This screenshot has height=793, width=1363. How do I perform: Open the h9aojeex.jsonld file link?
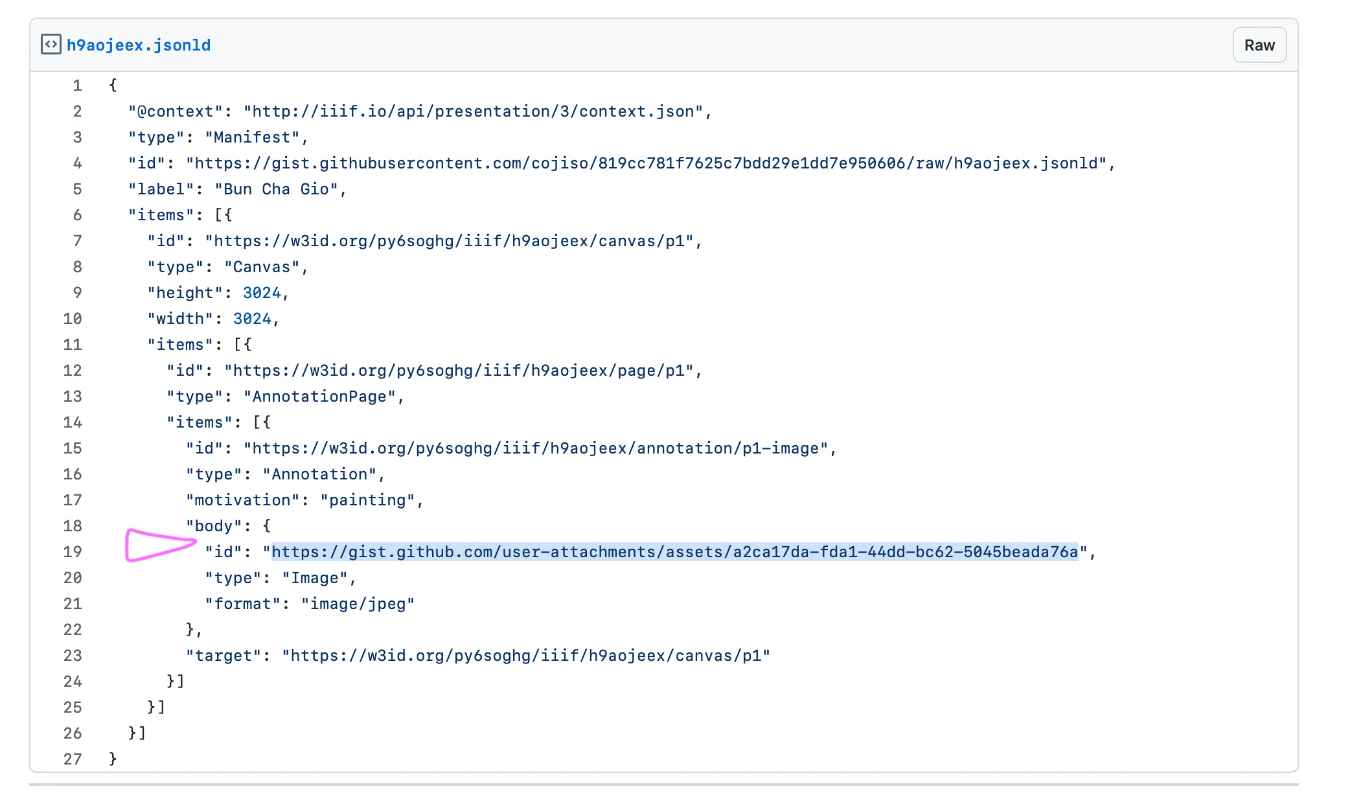(138, 45)
